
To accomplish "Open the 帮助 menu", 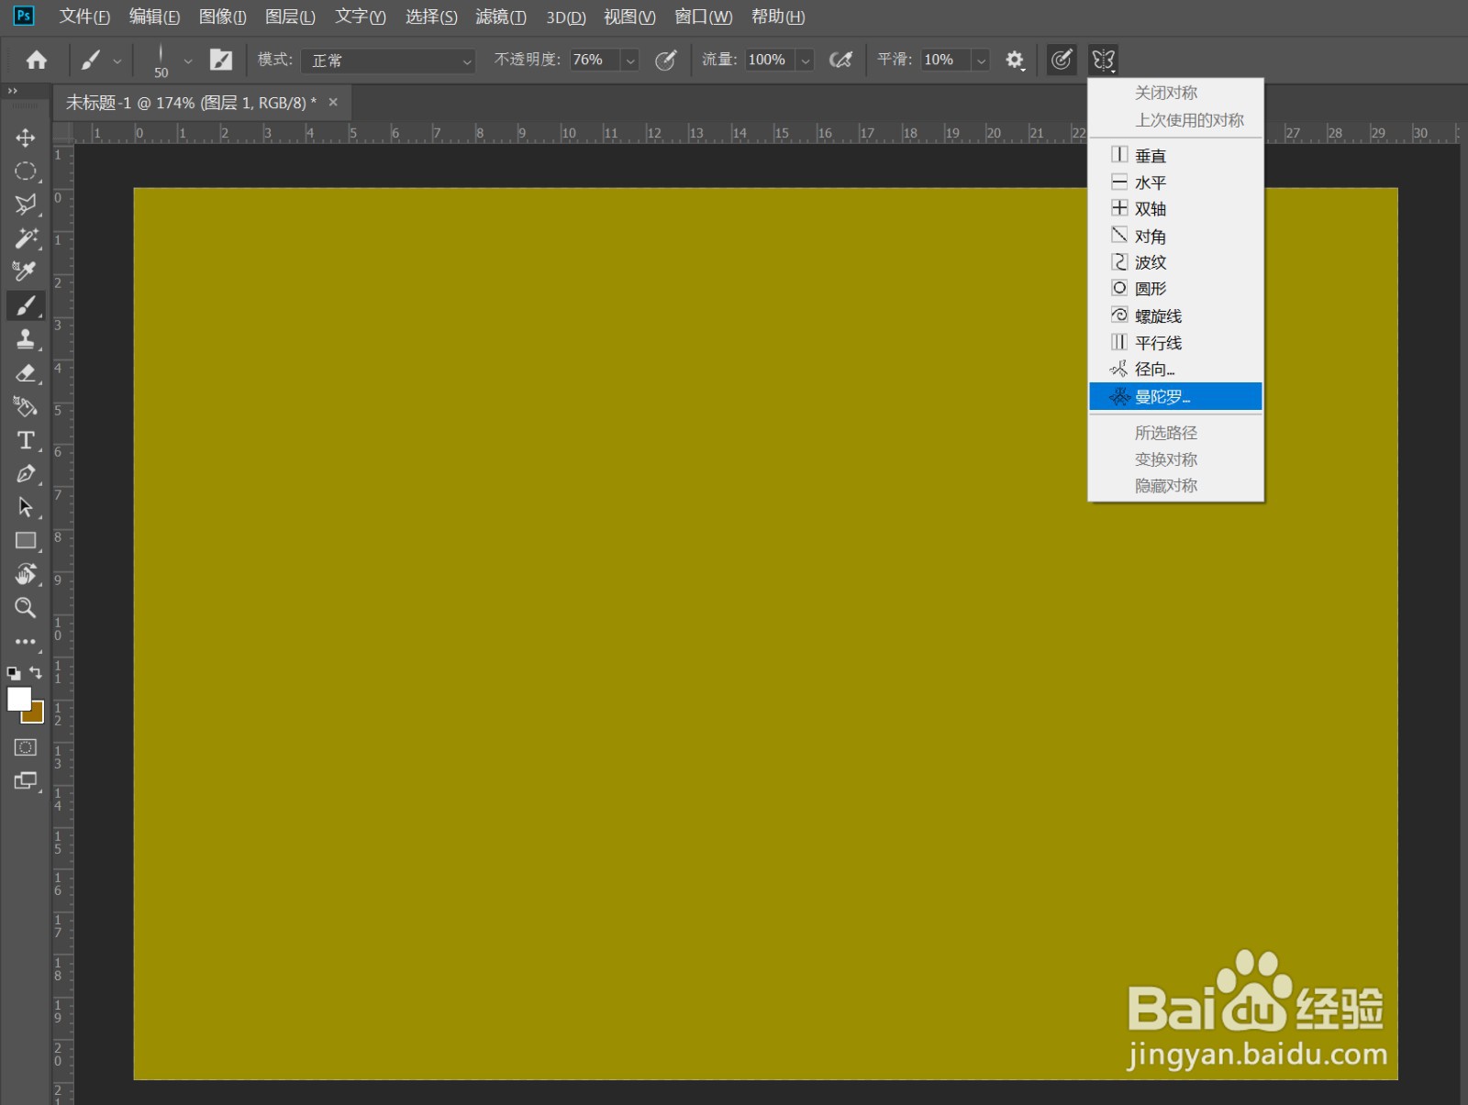I will click(x=778, y=17).
